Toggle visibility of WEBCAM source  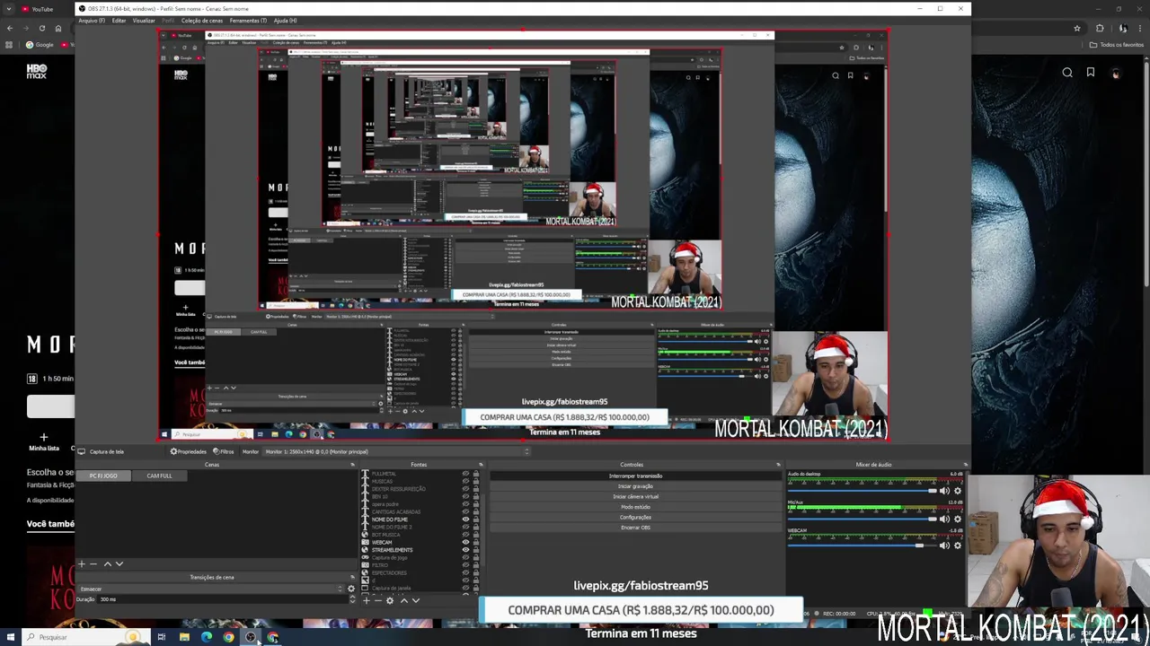465,542
